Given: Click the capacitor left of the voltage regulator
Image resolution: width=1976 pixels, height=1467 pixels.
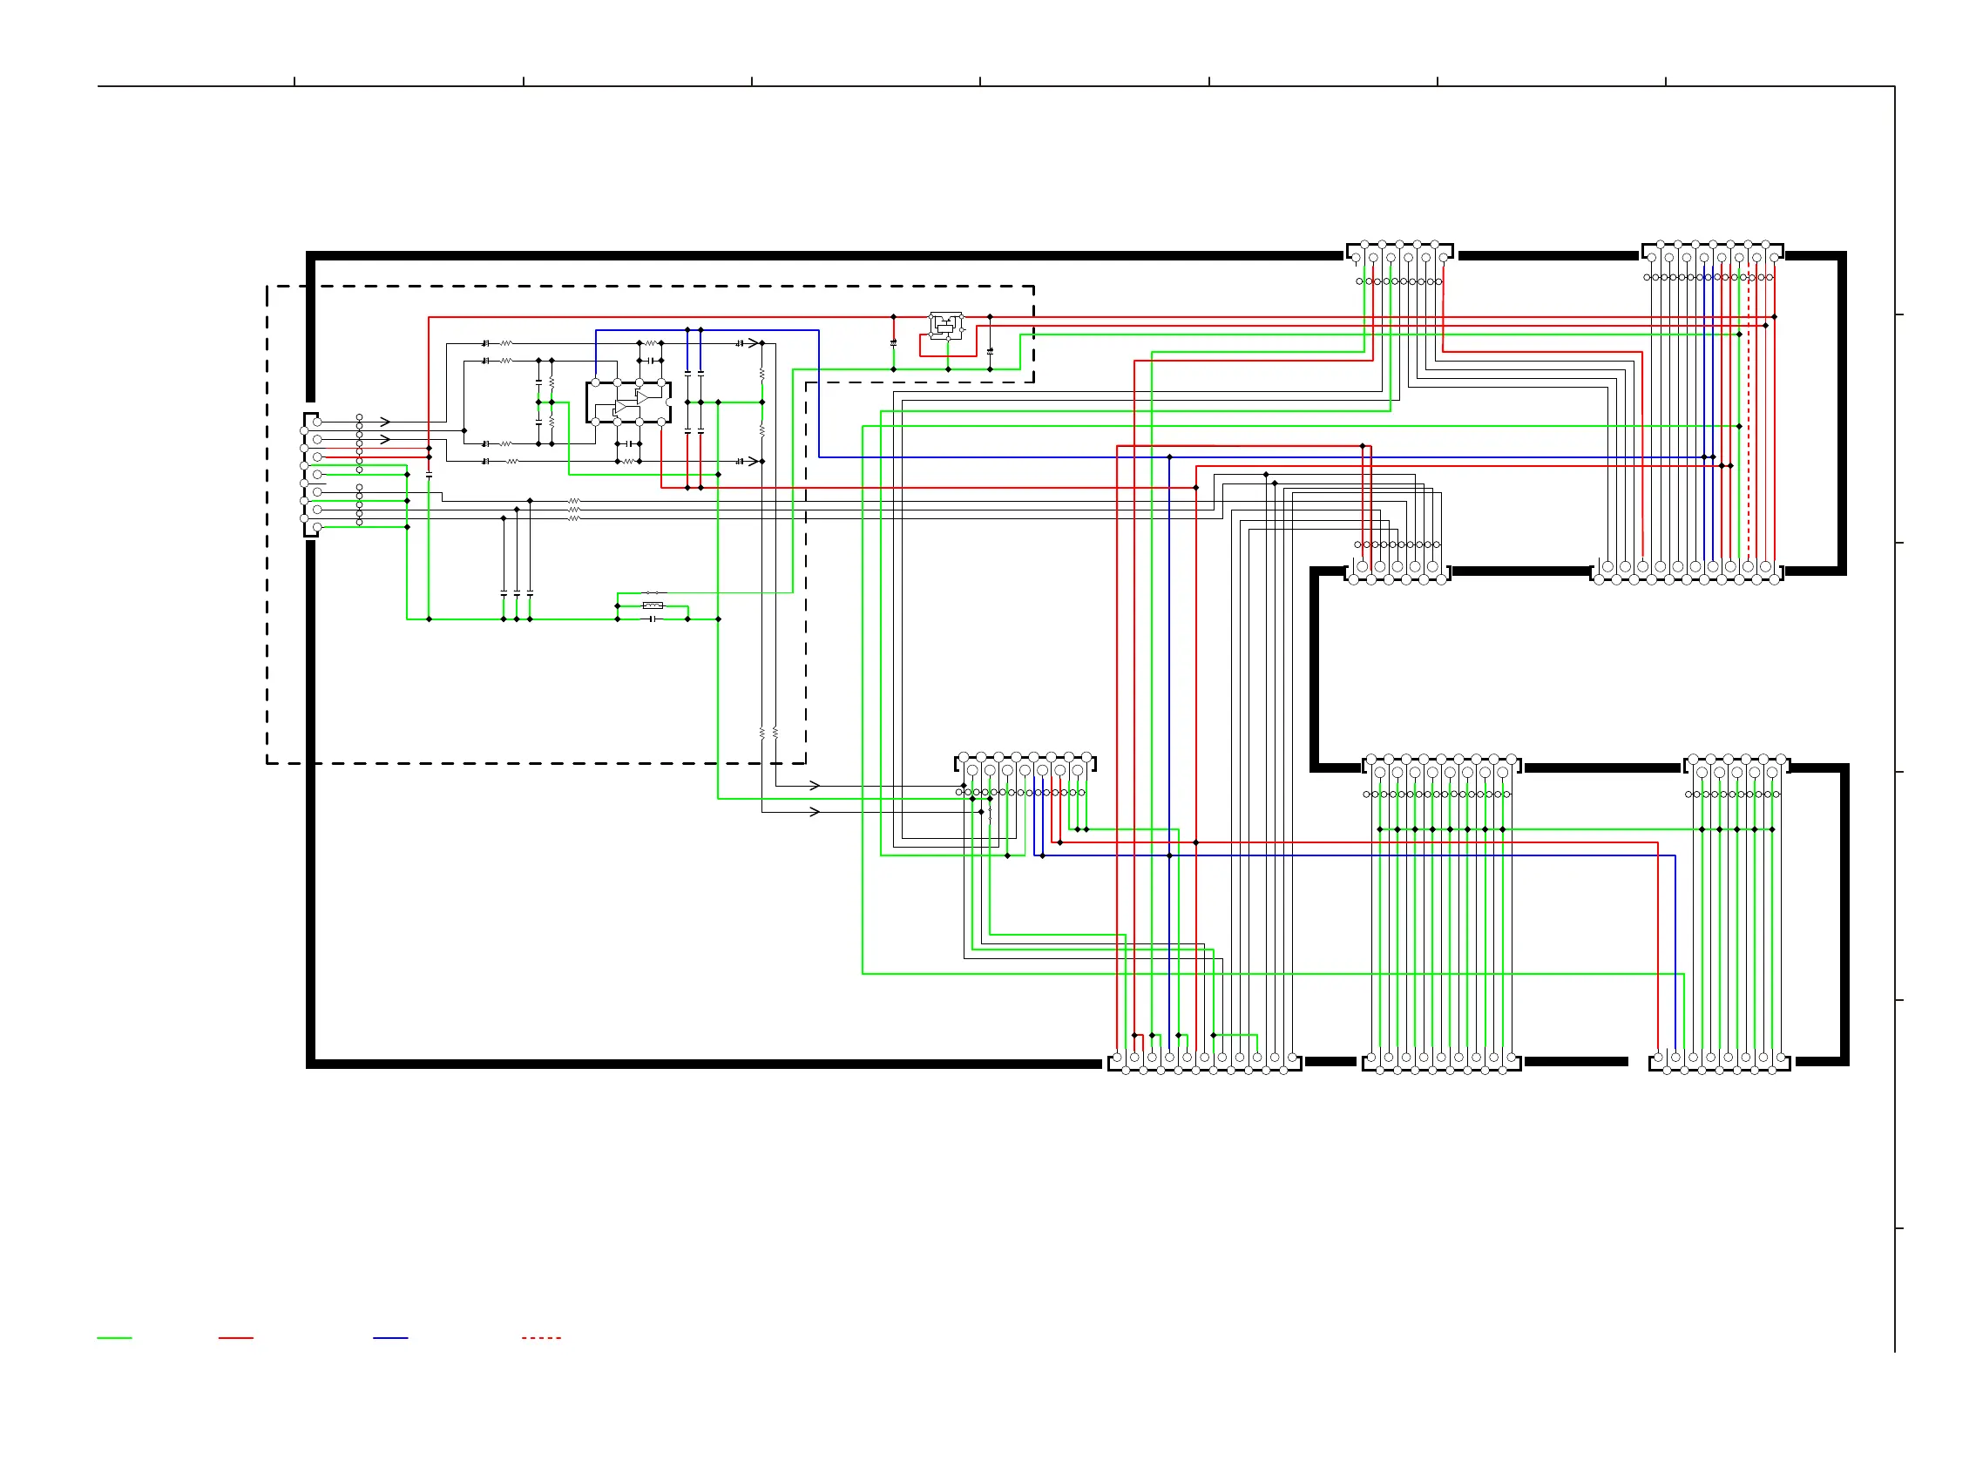Looking at the screenshot, I should [x=893, y=341].
